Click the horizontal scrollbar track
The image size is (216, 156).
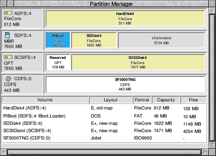(x=104, y=152)
